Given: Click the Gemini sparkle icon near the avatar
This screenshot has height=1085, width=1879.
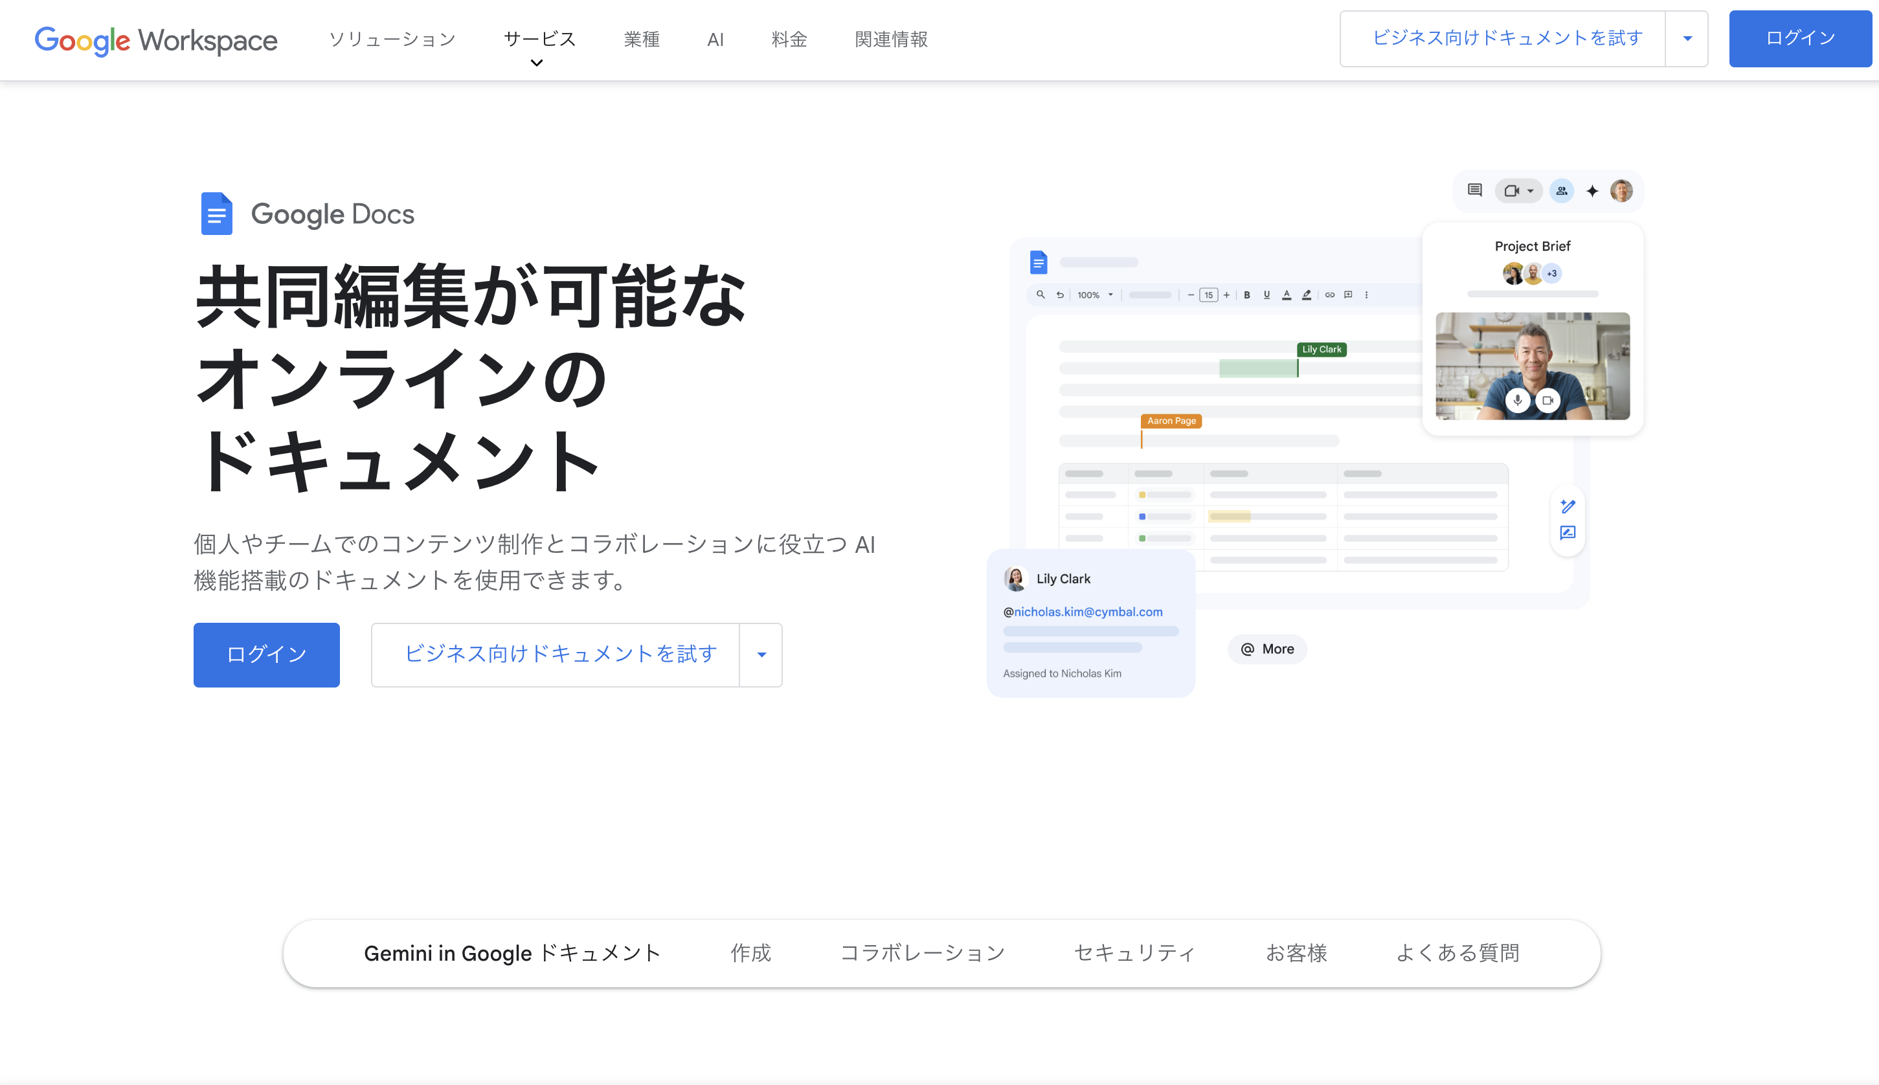Looking at the screenshot, I should point(1592,191).
